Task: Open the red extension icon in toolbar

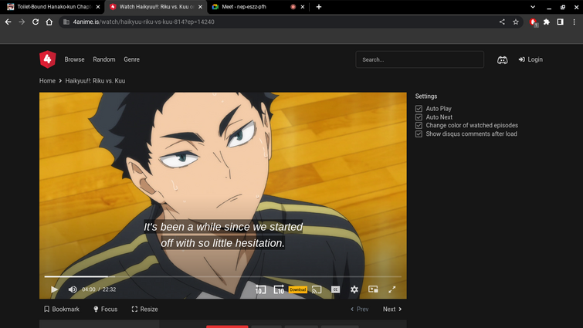Action: coord(534,22)
